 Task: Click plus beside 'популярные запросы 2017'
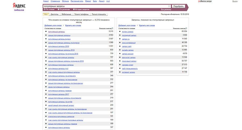pyautogui.click(x=46, y=94)
